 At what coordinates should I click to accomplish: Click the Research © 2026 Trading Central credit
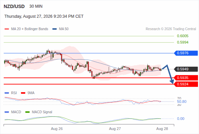point(171,29)
